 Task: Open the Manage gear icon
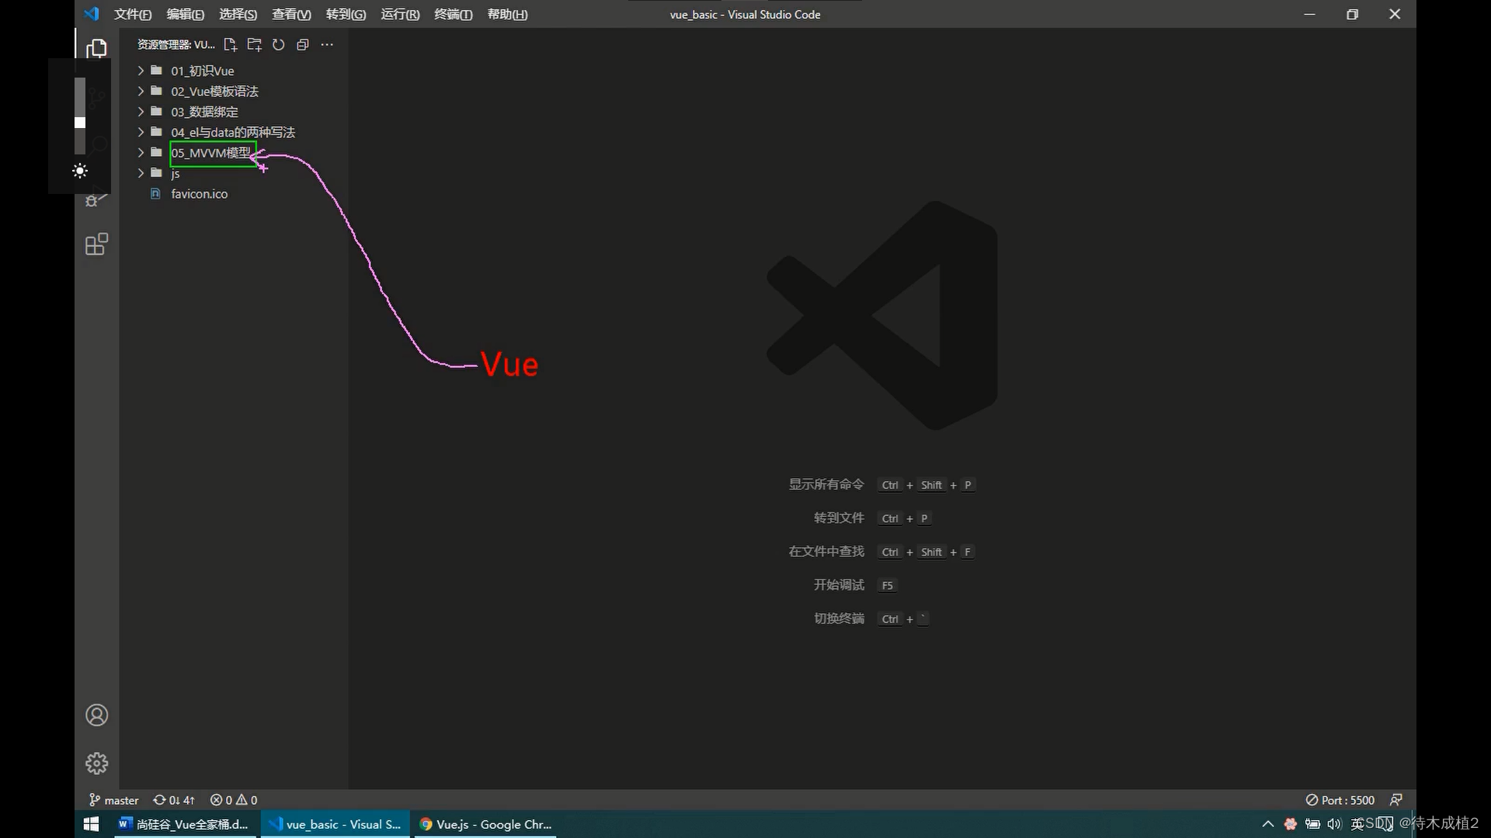point(96,763)
